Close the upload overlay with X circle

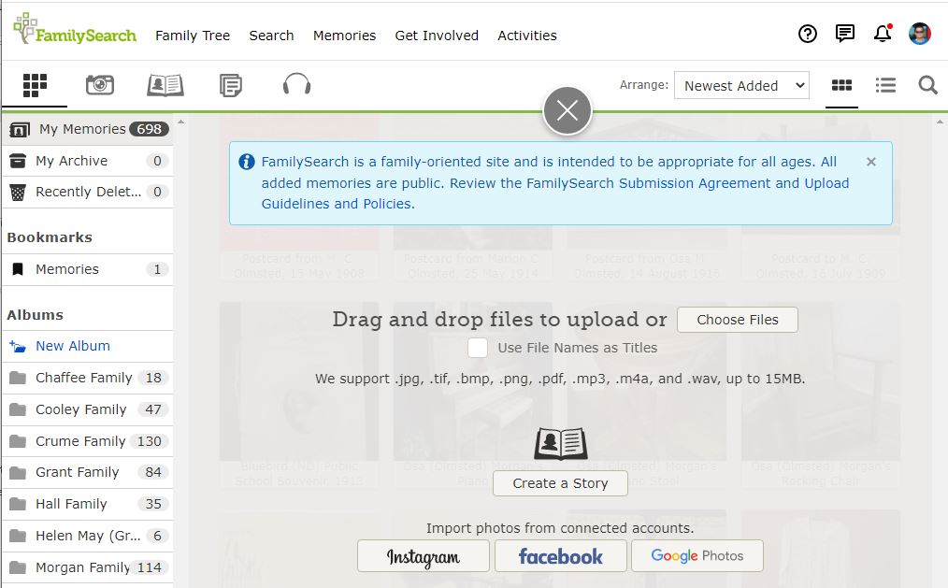point(567,110)
